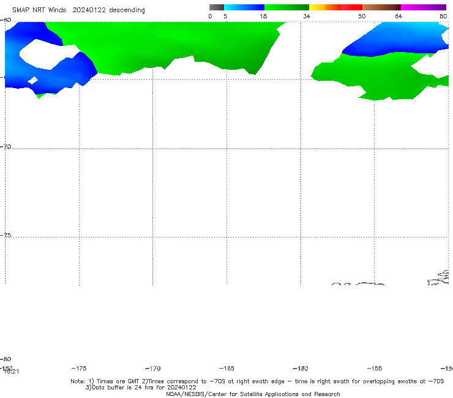Click the colorbar label '5'
The width and height of the screenshot is (453, 398).
click(x=225, y=17)
